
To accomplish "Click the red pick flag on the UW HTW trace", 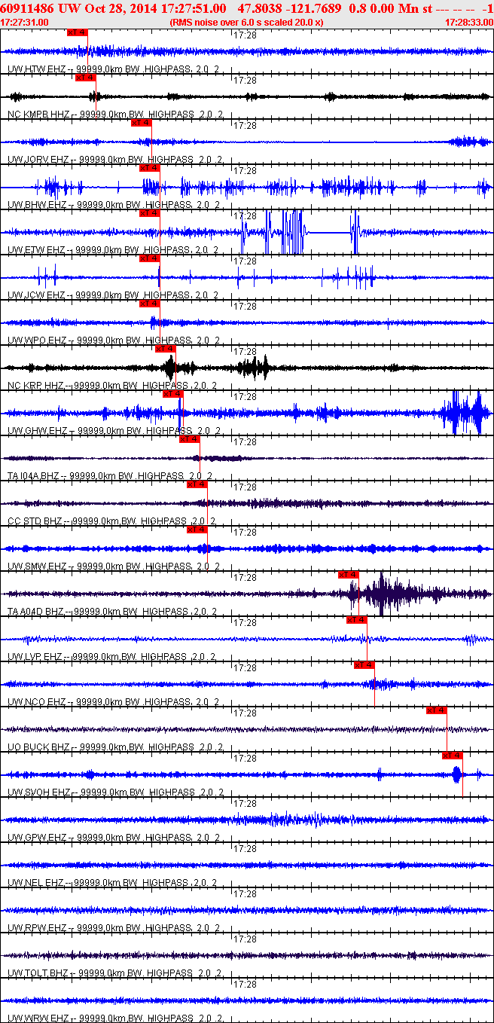I will click(x=77, y=32).
